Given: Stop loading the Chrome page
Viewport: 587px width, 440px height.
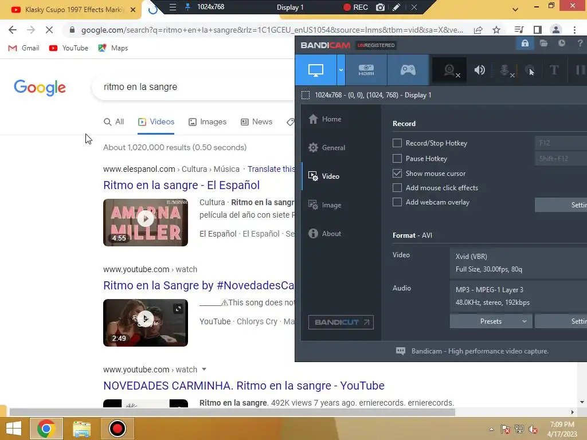Looking at the screenshot, I should pyautogui.click(x=49, y=30).
